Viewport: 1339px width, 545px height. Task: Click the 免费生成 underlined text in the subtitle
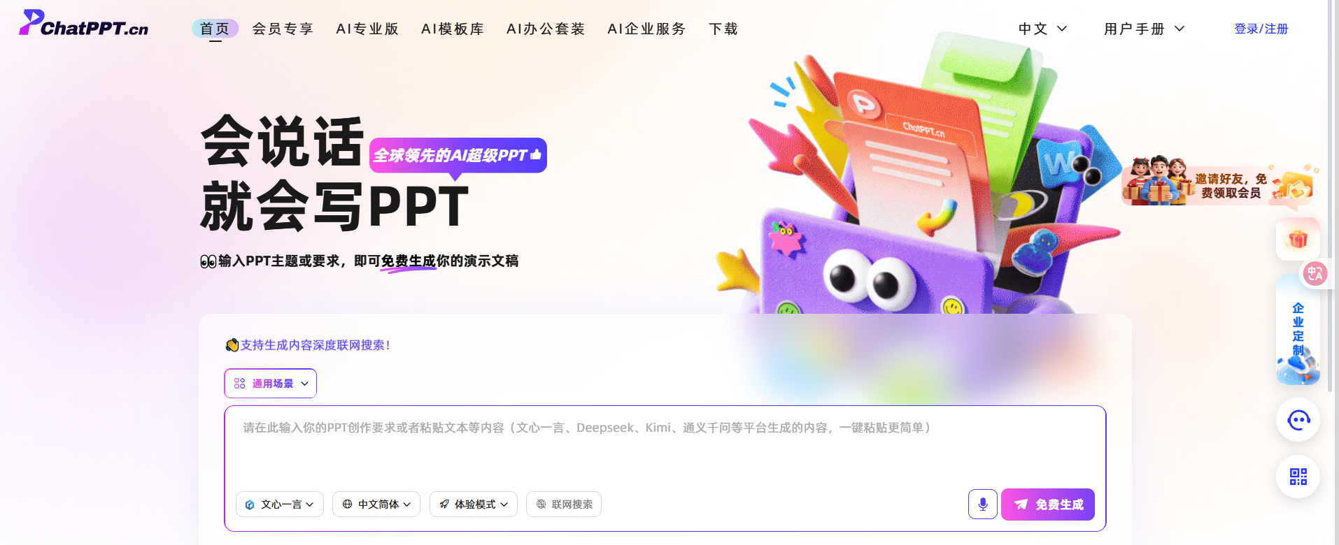point(409,261)
